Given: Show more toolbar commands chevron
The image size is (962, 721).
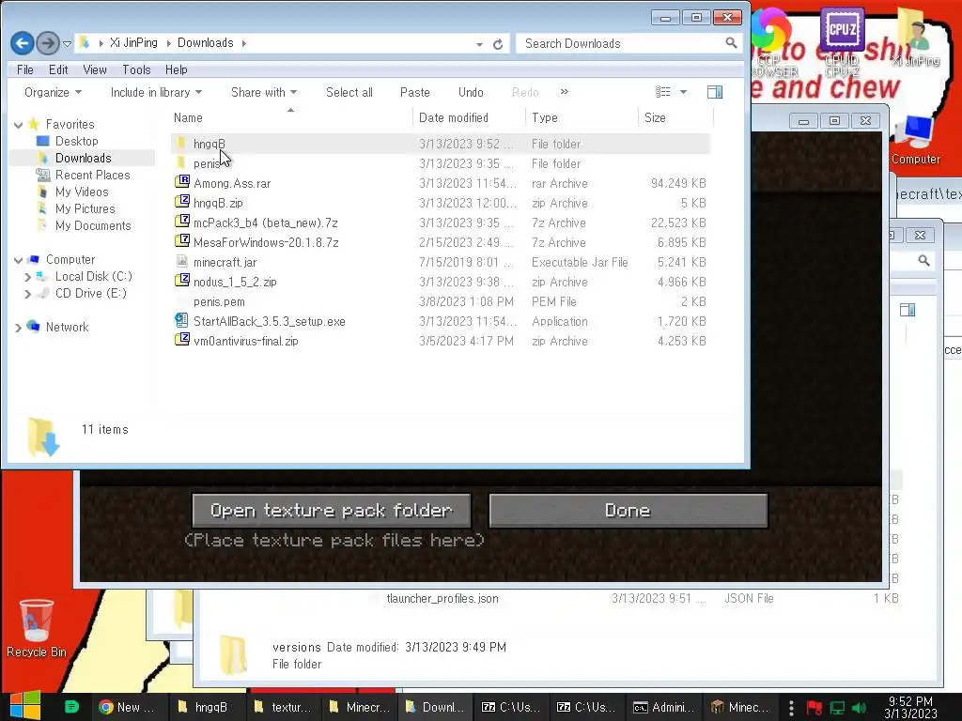Looking at the screenshot, I should tap(565, 92).
